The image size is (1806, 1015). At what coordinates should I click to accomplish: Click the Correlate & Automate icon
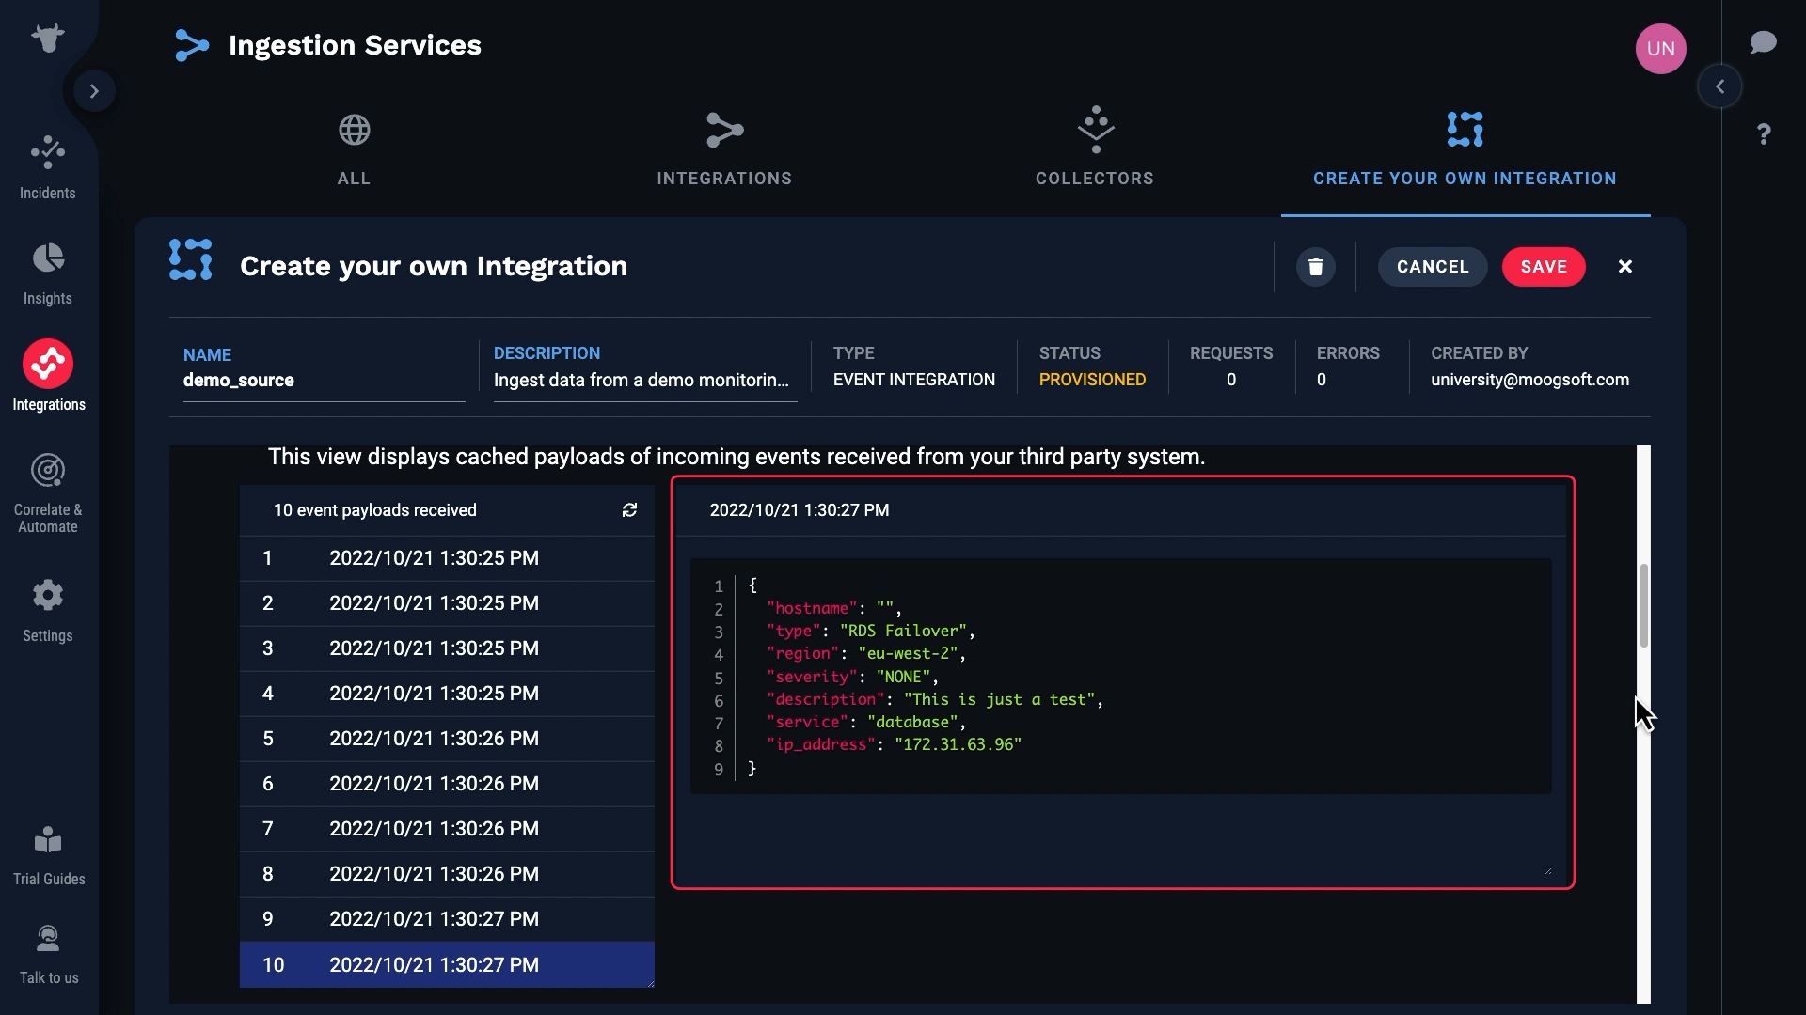pyautogui.click(x=48, y=470)
